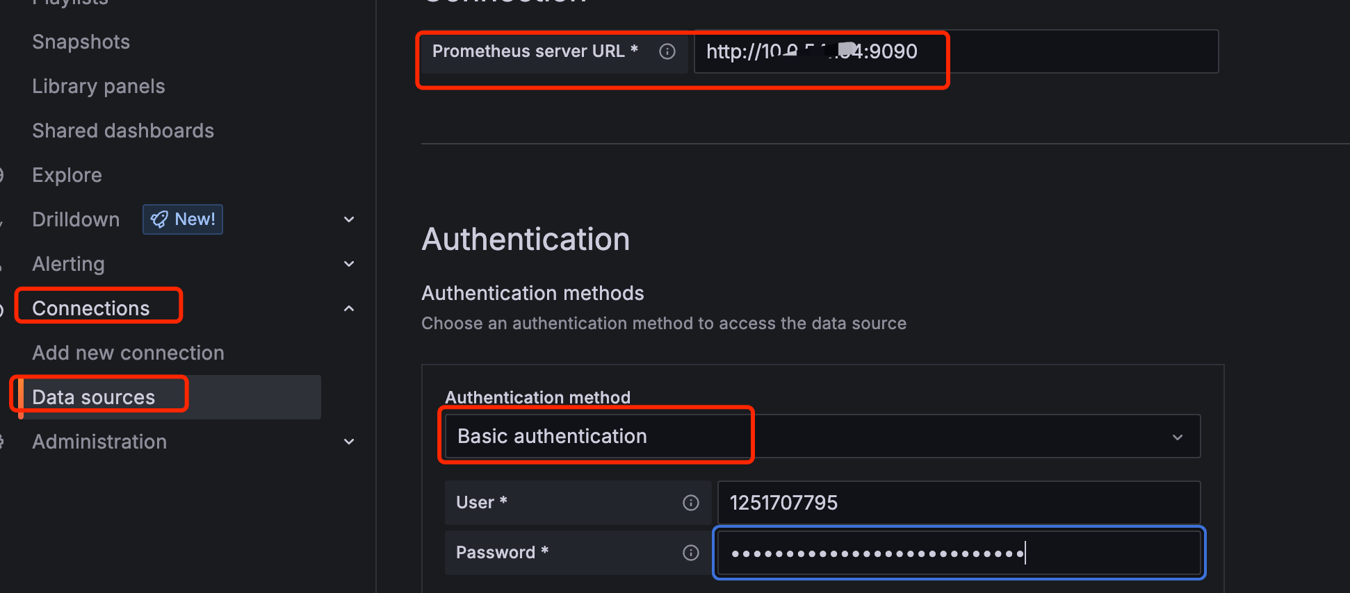
Task: Navigate to Explore
Action: [x=67, y=175]
